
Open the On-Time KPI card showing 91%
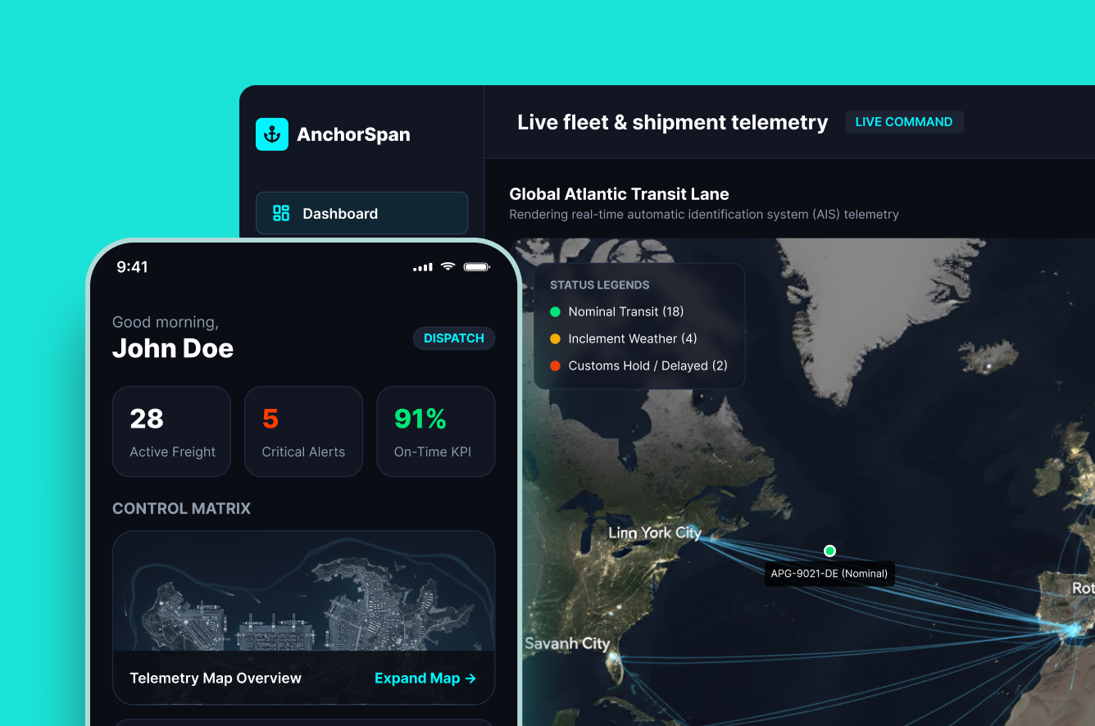point(435,431)
